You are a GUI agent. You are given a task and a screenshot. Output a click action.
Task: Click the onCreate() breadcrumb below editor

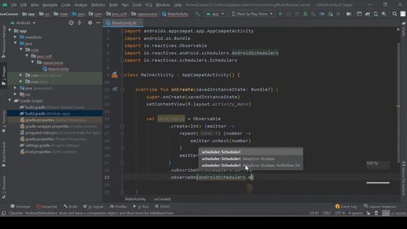[162, 199]
